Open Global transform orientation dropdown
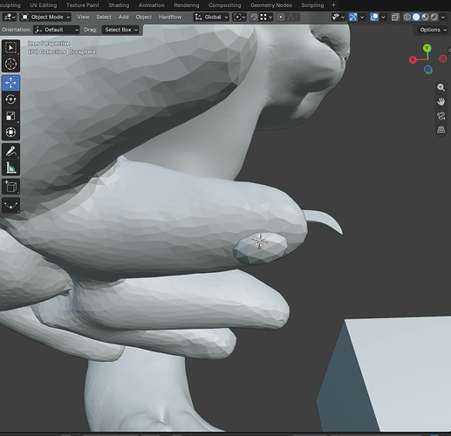 pos(211,17)
